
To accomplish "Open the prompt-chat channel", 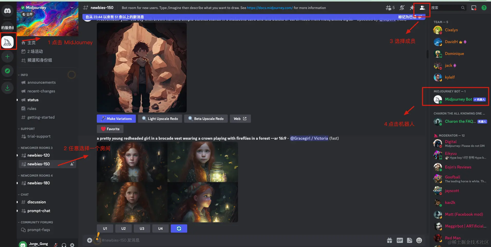I will (48, 211).
